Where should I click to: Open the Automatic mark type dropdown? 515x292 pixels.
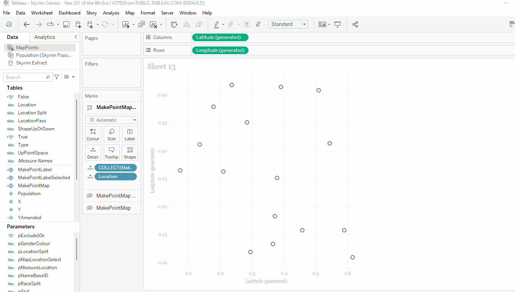(x=111, y=120)
